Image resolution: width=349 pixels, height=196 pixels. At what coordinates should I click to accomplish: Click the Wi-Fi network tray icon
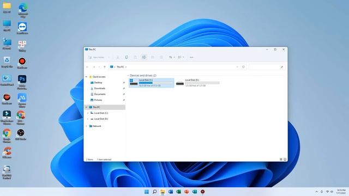point(327,192)
